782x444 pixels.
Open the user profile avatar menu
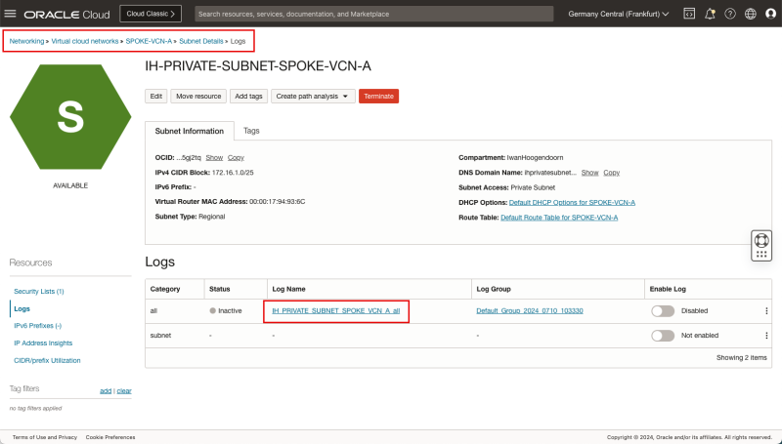point(770,15)
